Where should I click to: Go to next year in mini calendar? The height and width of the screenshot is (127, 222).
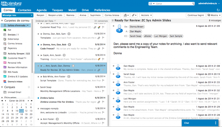click(x=32, y=101)
